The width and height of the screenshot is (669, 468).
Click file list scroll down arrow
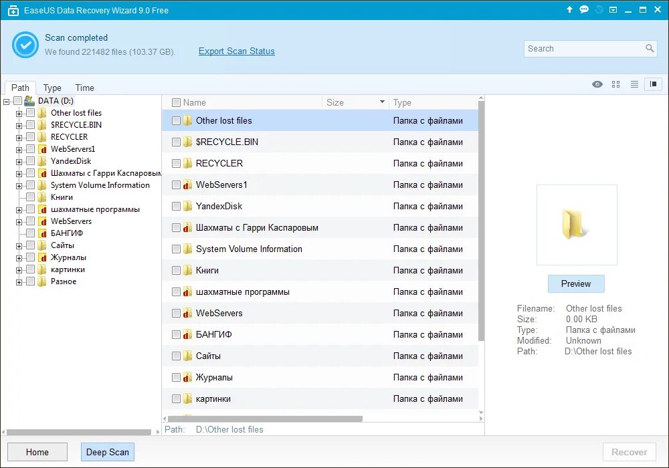pos(481,413)
